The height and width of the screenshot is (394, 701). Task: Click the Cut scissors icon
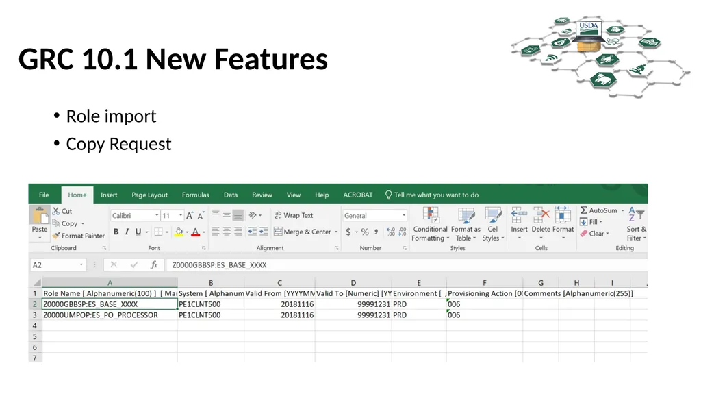pyautogui.click(x=56, y=211)
